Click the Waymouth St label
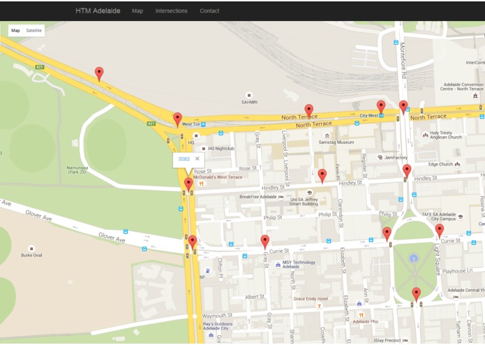The height and width of the screenshot is (345, 485). [217, 316]
